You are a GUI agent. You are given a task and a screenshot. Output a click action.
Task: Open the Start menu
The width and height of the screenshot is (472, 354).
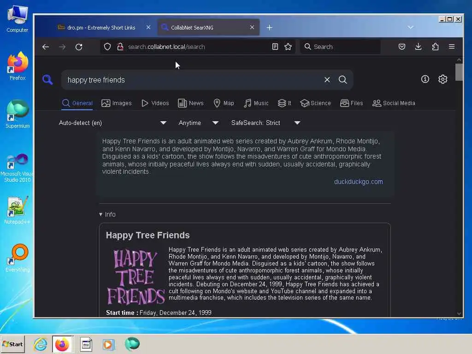12,344
